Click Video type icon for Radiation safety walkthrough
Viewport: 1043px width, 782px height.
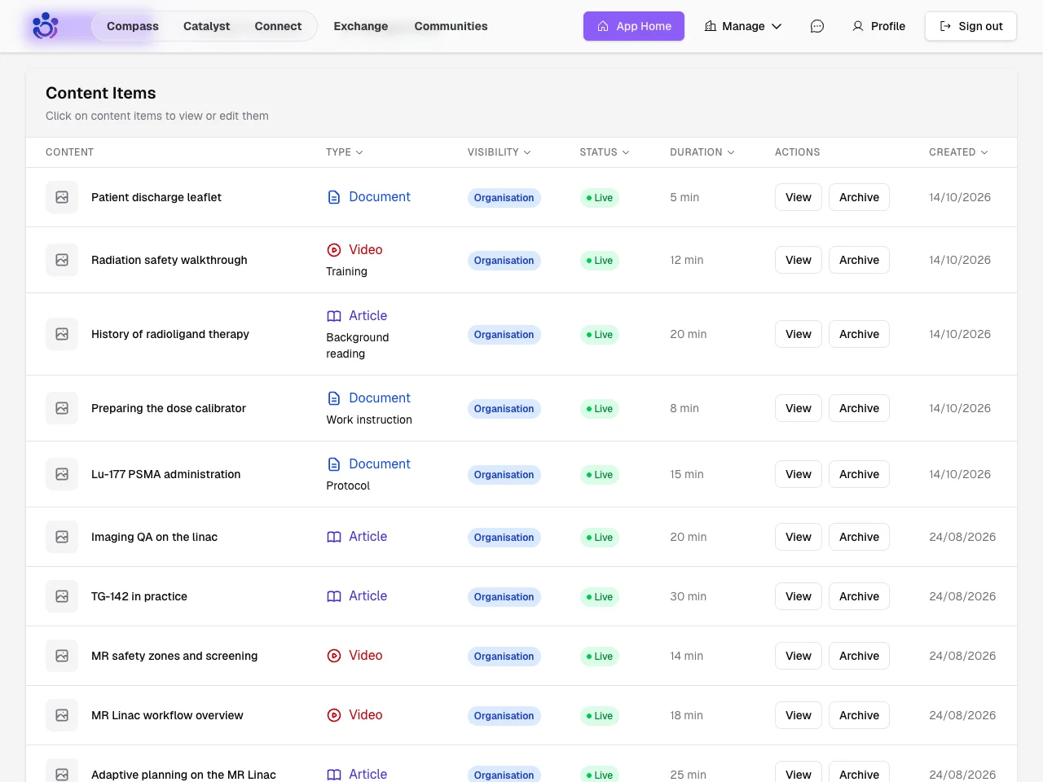pos(334,250)
